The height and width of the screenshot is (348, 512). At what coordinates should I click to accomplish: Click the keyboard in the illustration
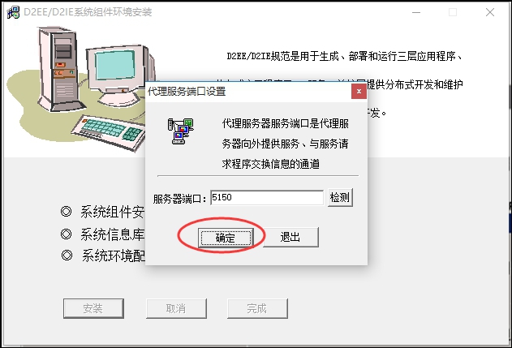click(108, 132)
